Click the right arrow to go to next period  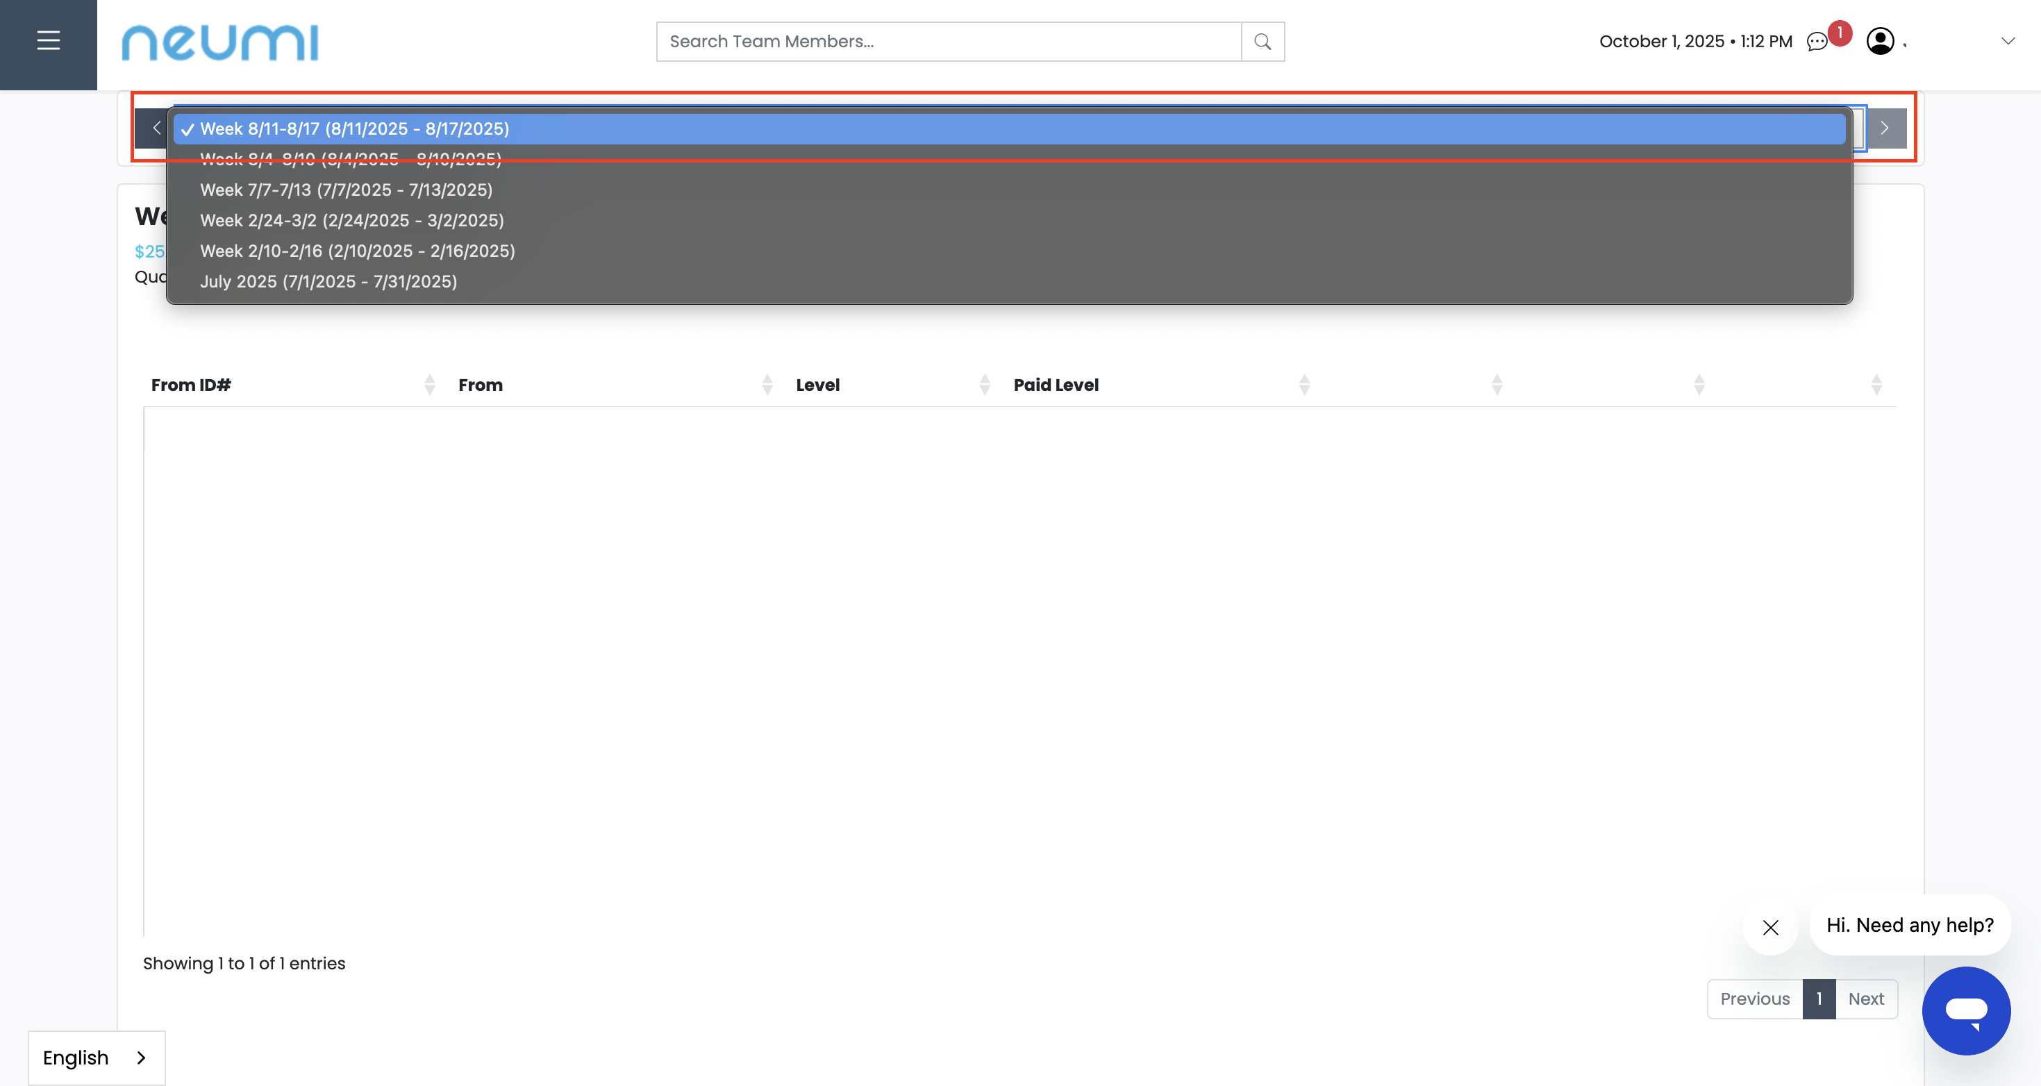(1885, 128)
